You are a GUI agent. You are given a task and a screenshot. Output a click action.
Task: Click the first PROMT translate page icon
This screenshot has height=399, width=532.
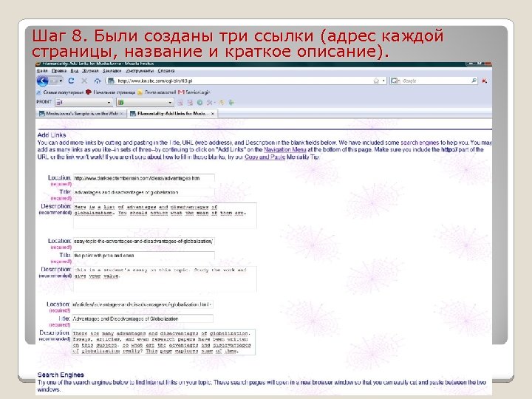click(180, 102)
